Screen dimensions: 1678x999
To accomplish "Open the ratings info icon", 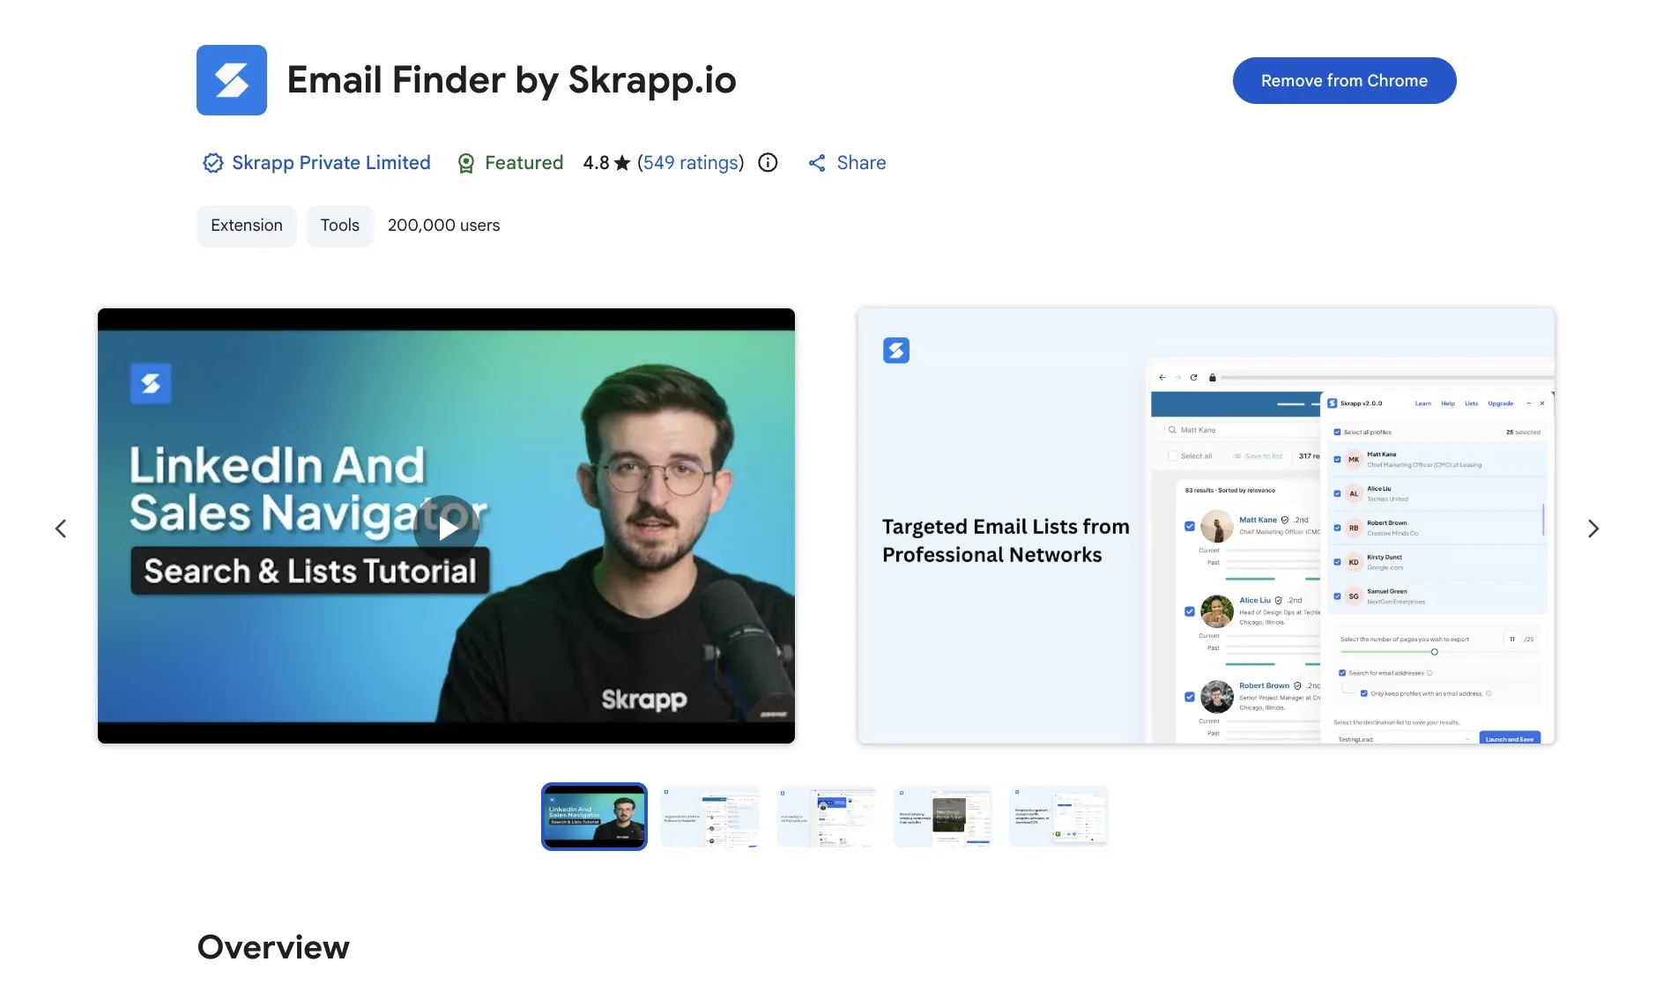I will [x=768, y=163].
